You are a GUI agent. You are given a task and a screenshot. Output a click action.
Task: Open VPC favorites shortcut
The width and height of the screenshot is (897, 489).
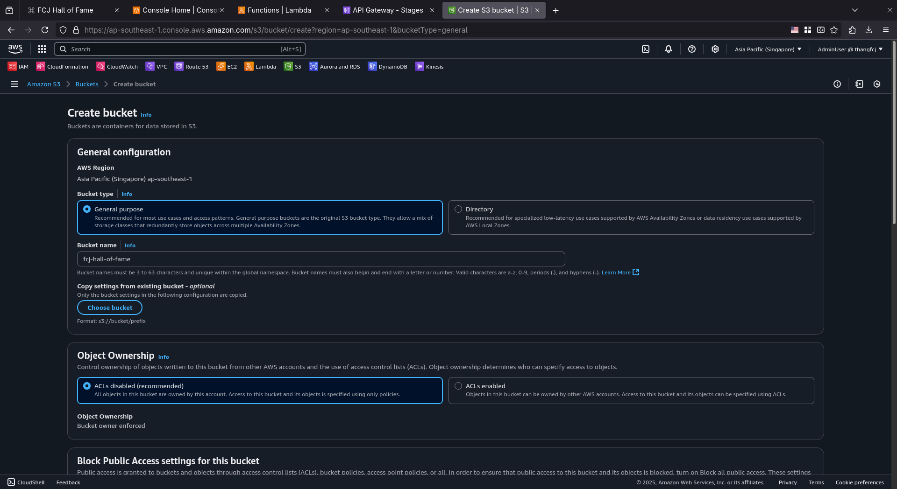point(156,67)
